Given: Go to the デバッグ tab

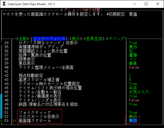Looking at the screenshot, I should point(116,39).
